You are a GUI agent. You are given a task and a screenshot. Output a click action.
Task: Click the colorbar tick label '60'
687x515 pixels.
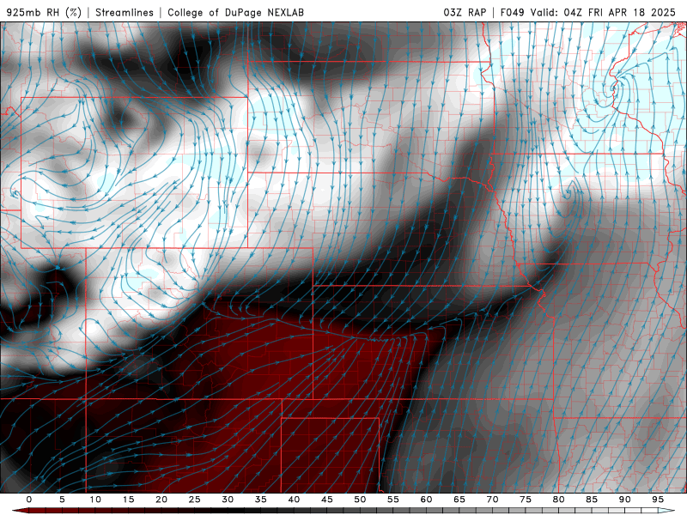click(x=426, y=500)
